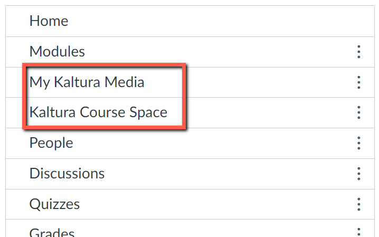Open the Modules navigation item
379x237 pixels.
pos(57,52)
